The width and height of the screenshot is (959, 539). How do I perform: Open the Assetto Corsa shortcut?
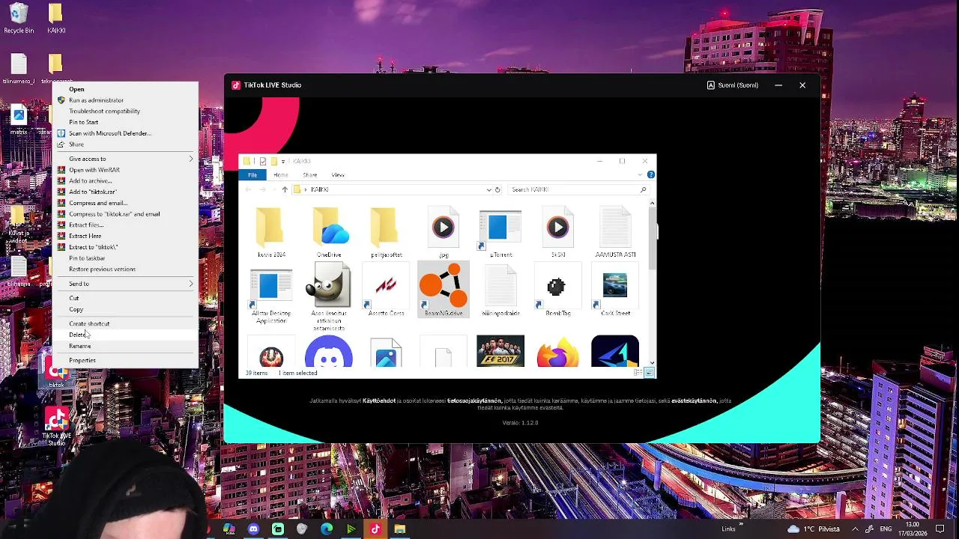(x=387, y=289)
